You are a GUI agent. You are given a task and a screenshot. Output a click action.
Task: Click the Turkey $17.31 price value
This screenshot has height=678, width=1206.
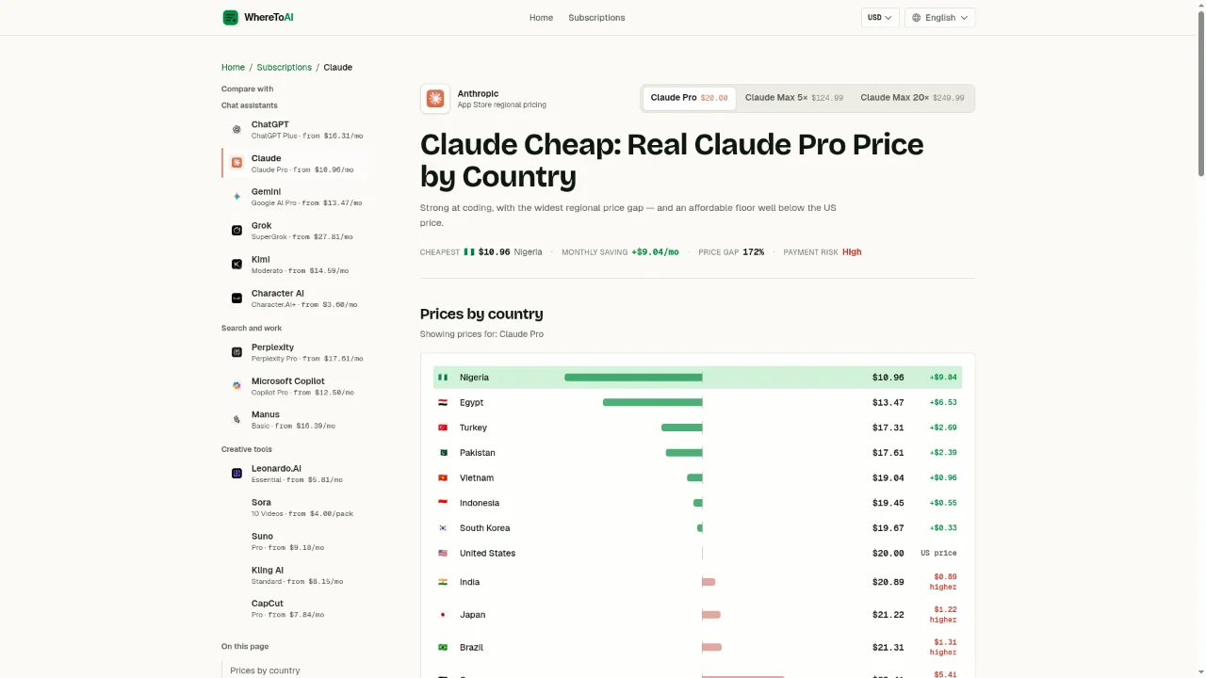(x=888, y=428)
